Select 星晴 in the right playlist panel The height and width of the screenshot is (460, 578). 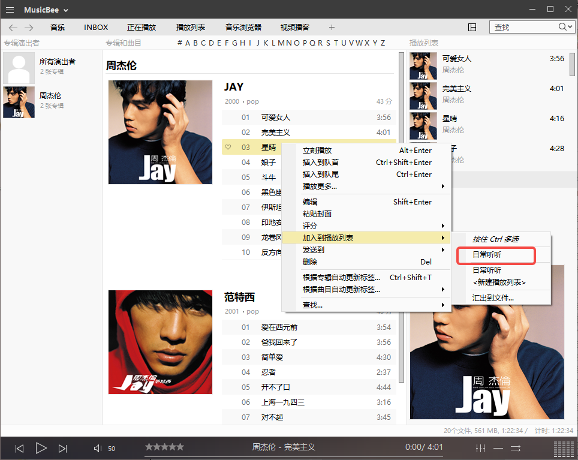(489, 126)
